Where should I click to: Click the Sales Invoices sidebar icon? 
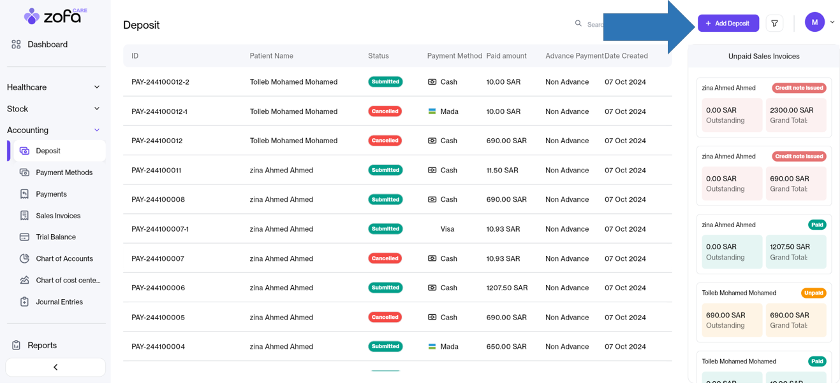[24, 216]
